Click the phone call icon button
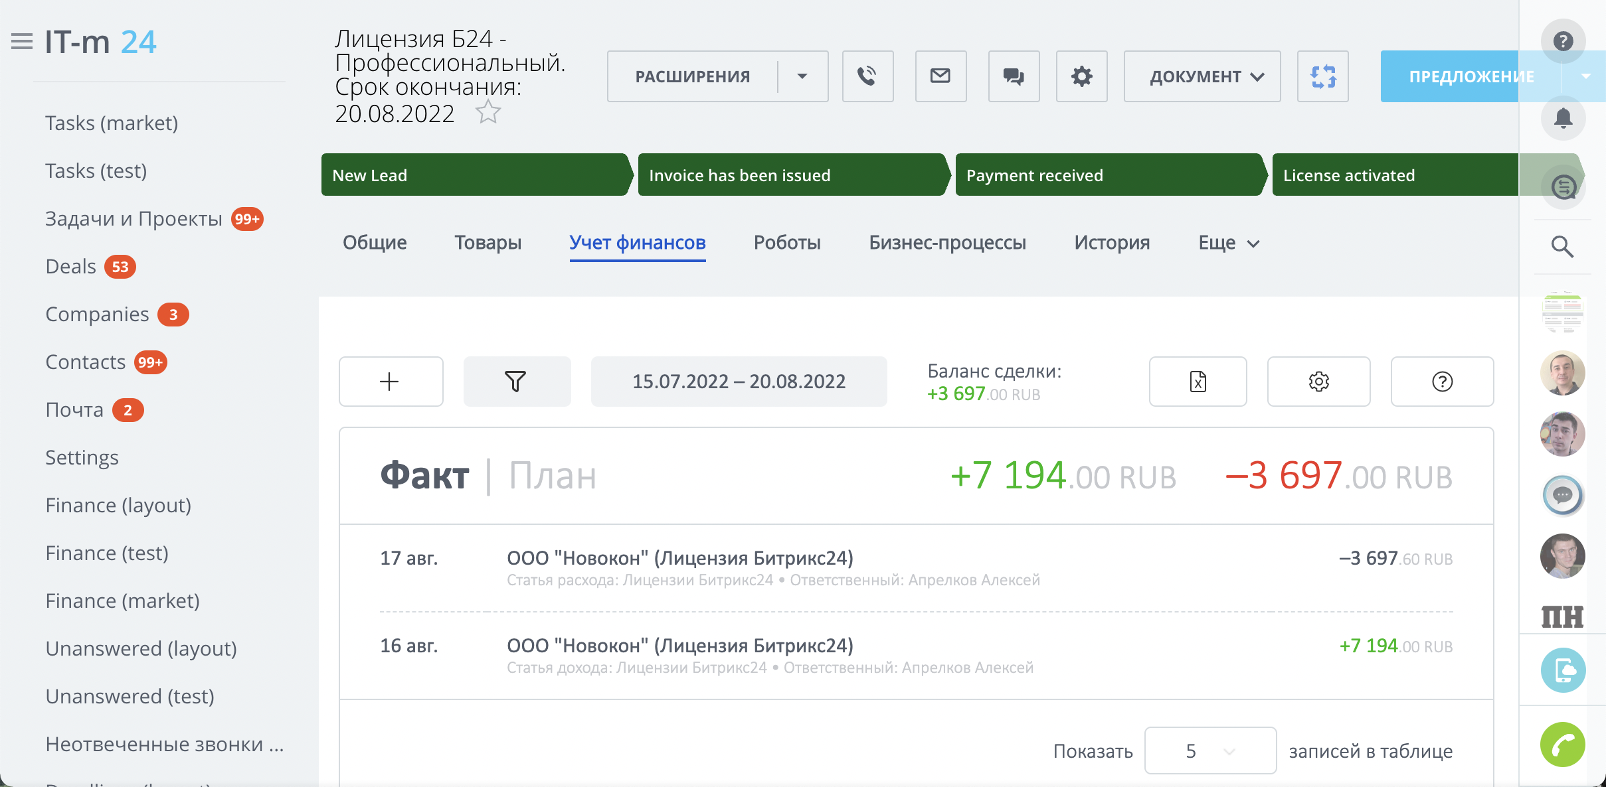1606x787 pixels. tap(867, 76)
